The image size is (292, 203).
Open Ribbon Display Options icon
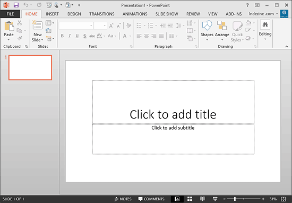coord(257,5)
